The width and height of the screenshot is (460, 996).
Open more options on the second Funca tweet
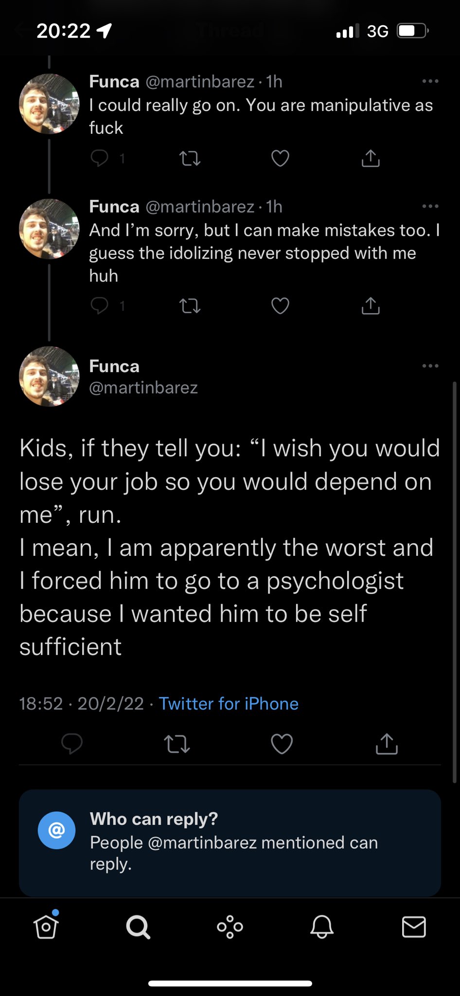click(430, 206)
